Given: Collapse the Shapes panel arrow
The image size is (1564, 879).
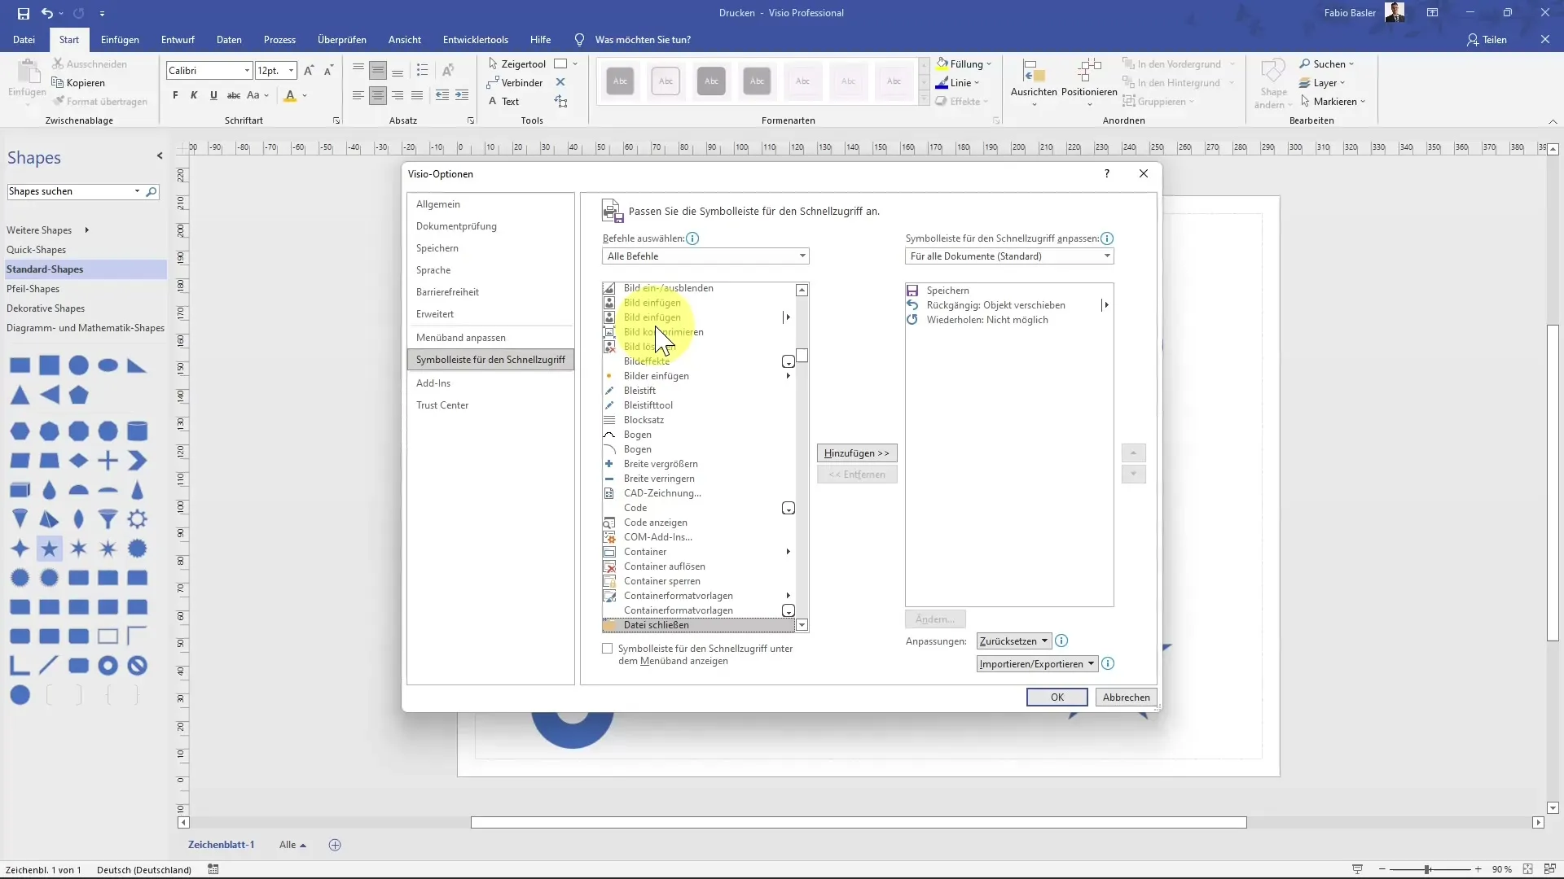Looking at the screenshot, I should (x=160, y=156).
